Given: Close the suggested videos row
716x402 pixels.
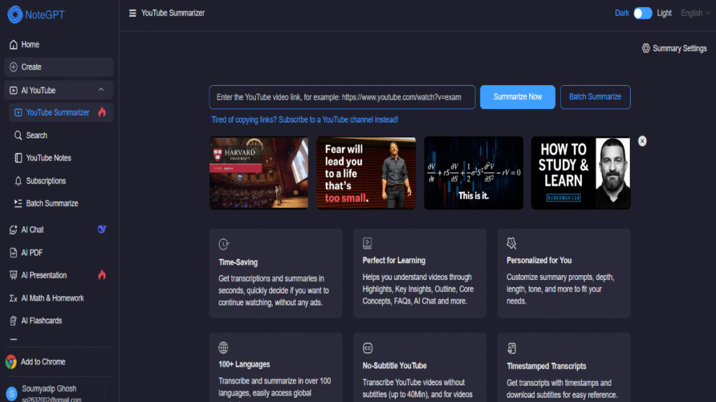Looking at the screenshot, I should coord(642,141).
